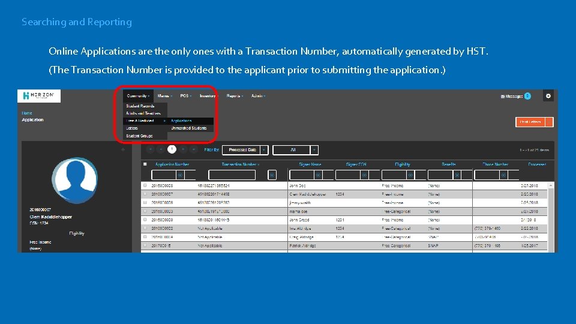Toggle the select-all header checkbox

145,164
